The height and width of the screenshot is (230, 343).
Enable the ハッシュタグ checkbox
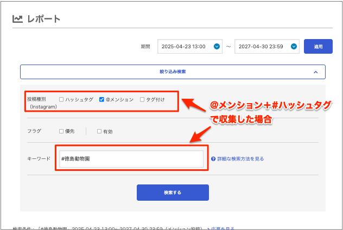[x=61, y=100]
